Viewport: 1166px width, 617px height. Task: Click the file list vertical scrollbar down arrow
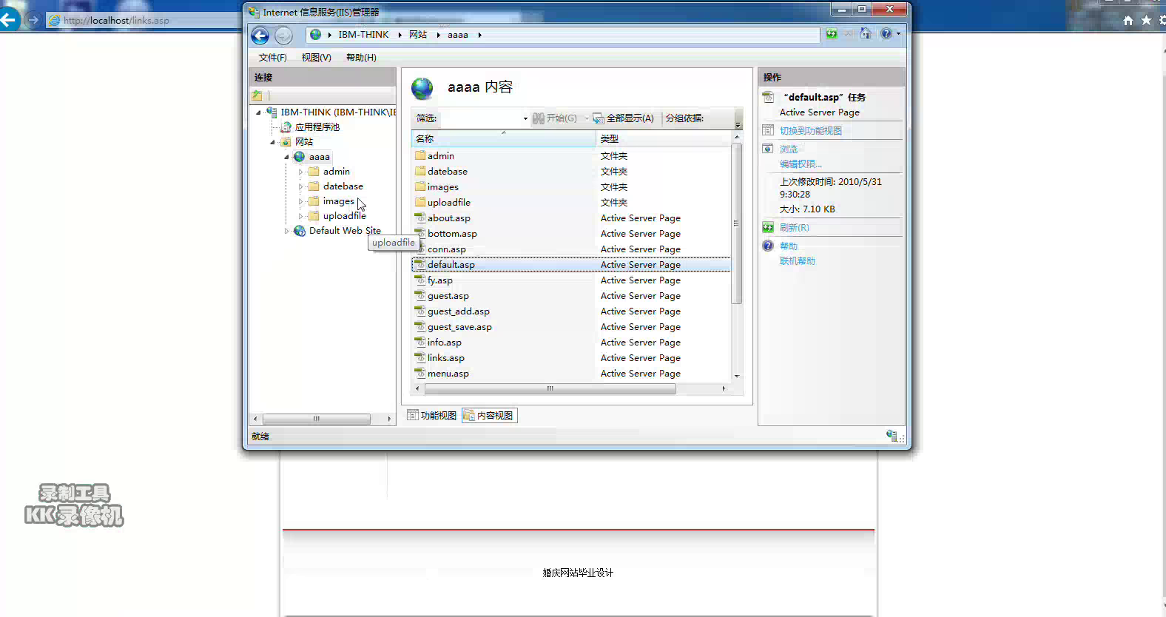tap(737, 376)
